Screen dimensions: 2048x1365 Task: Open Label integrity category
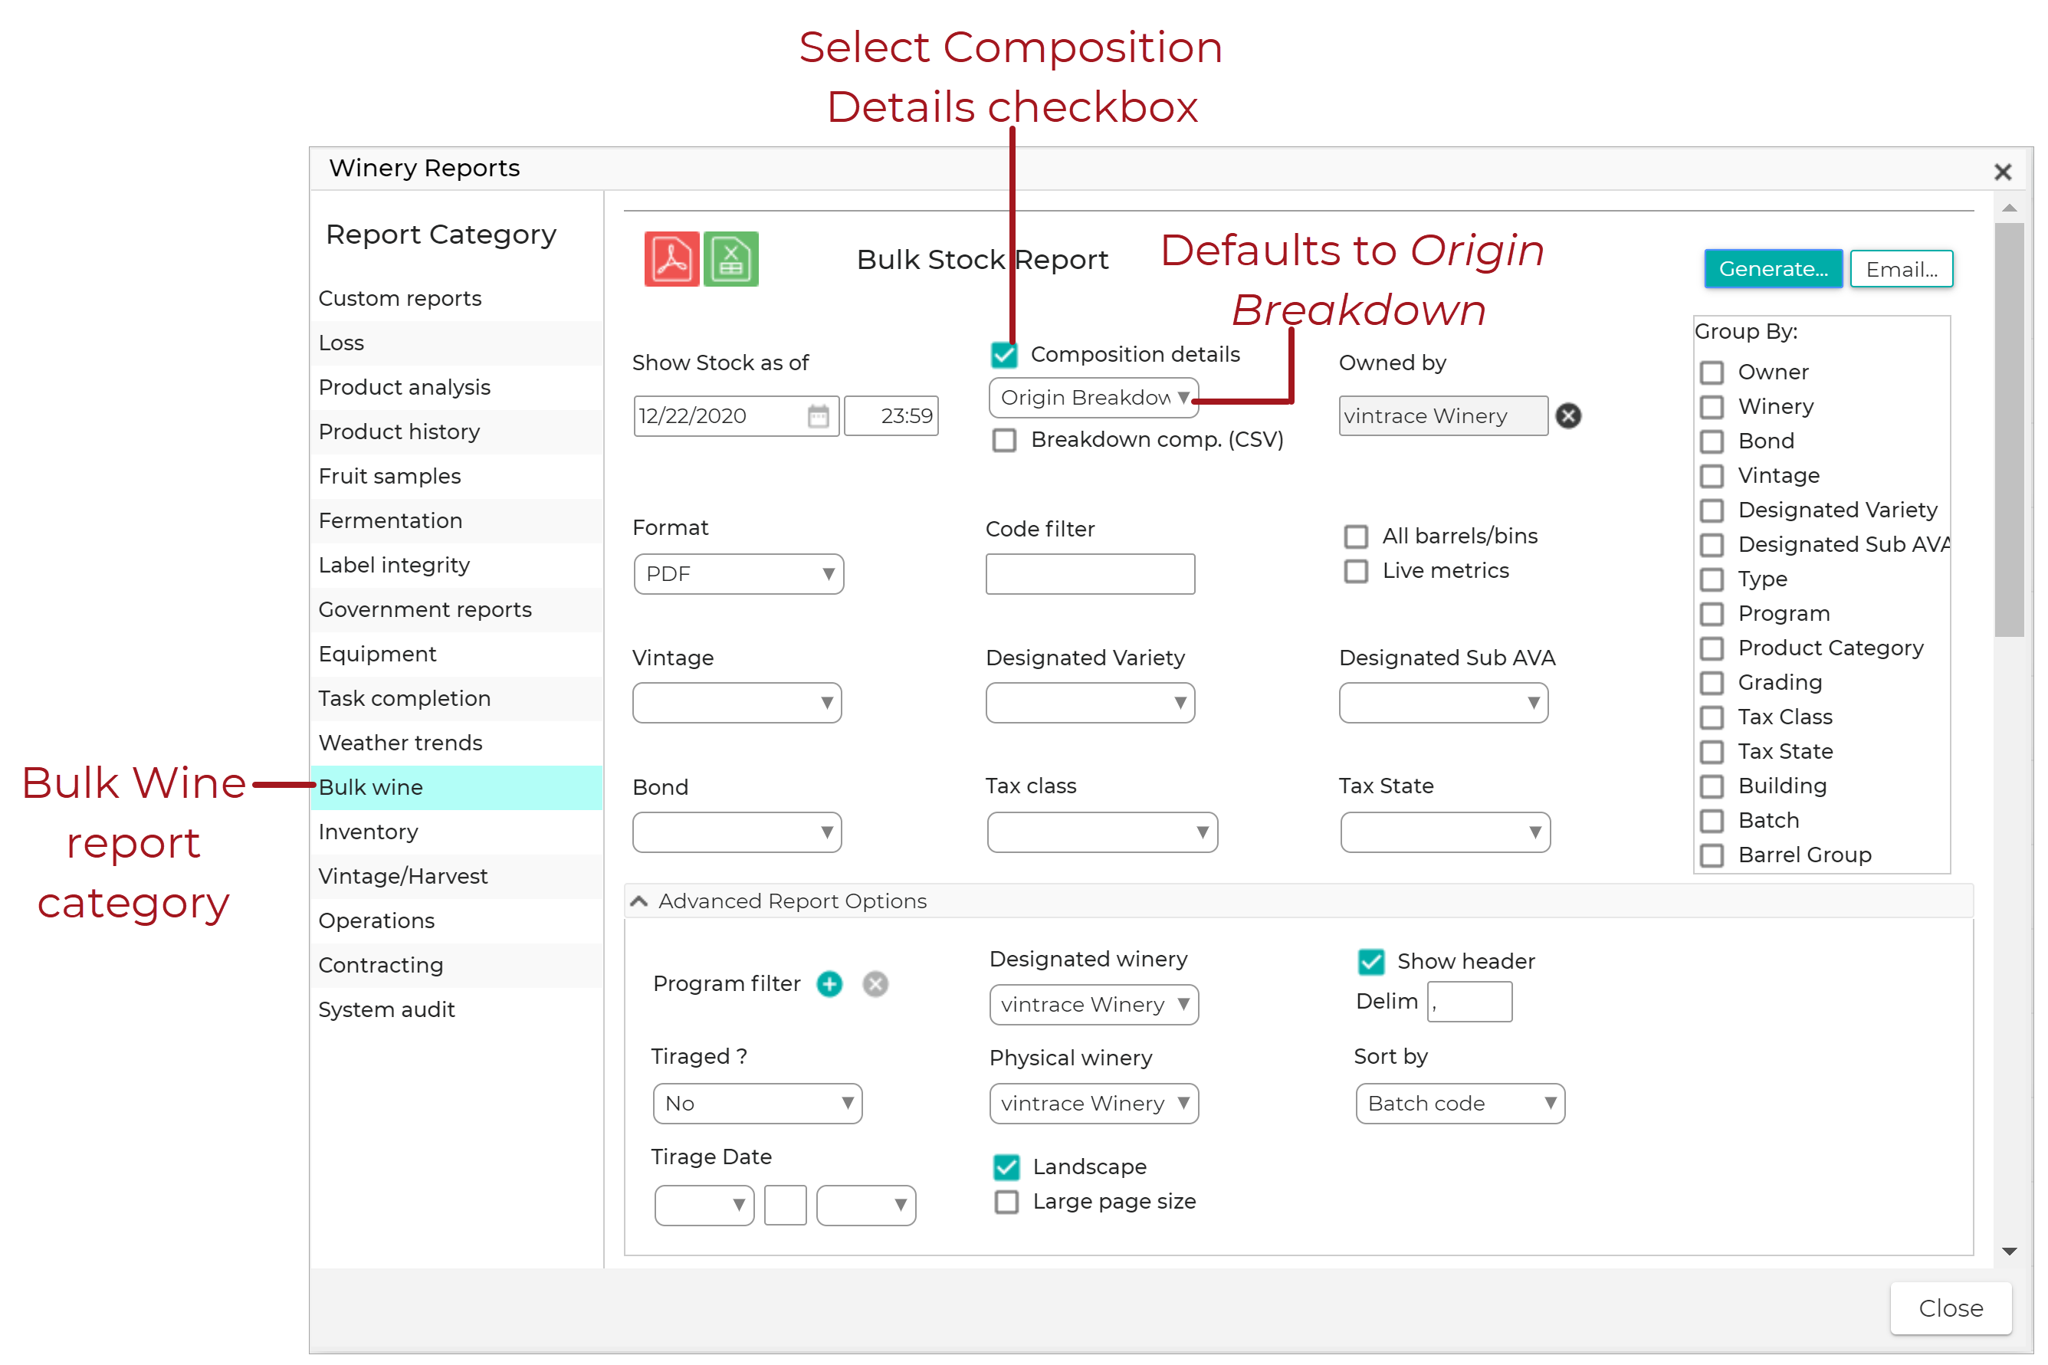pyautogui.click(x=455, y=565)
